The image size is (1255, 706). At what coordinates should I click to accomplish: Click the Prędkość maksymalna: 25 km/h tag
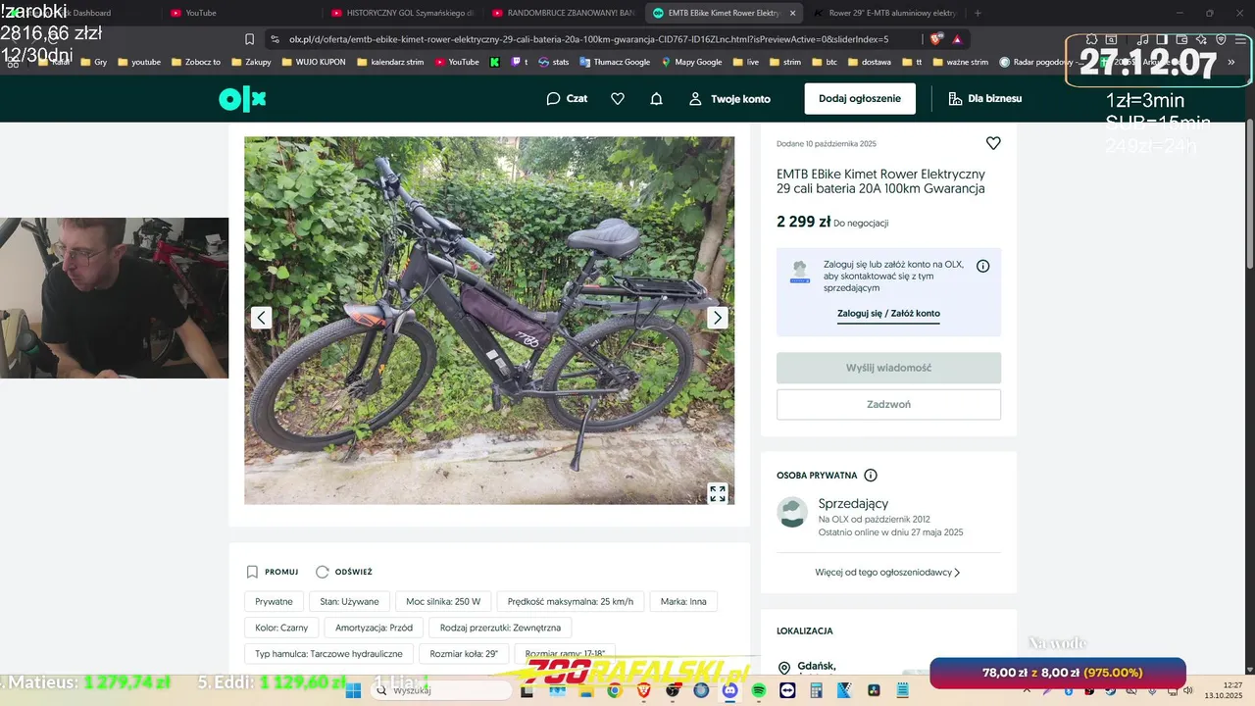pos(571,601)
